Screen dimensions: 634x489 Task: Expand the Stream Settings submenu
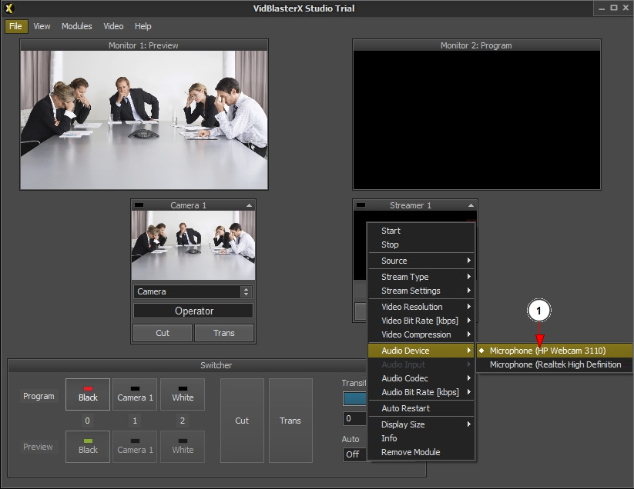click(x=421, y=291)
